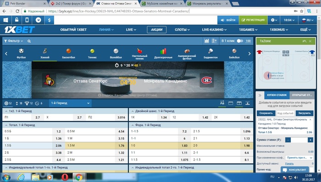Screen dimensions: 321x182
Task: Open the АКЦИИ menu item
Action: [157, 30]
